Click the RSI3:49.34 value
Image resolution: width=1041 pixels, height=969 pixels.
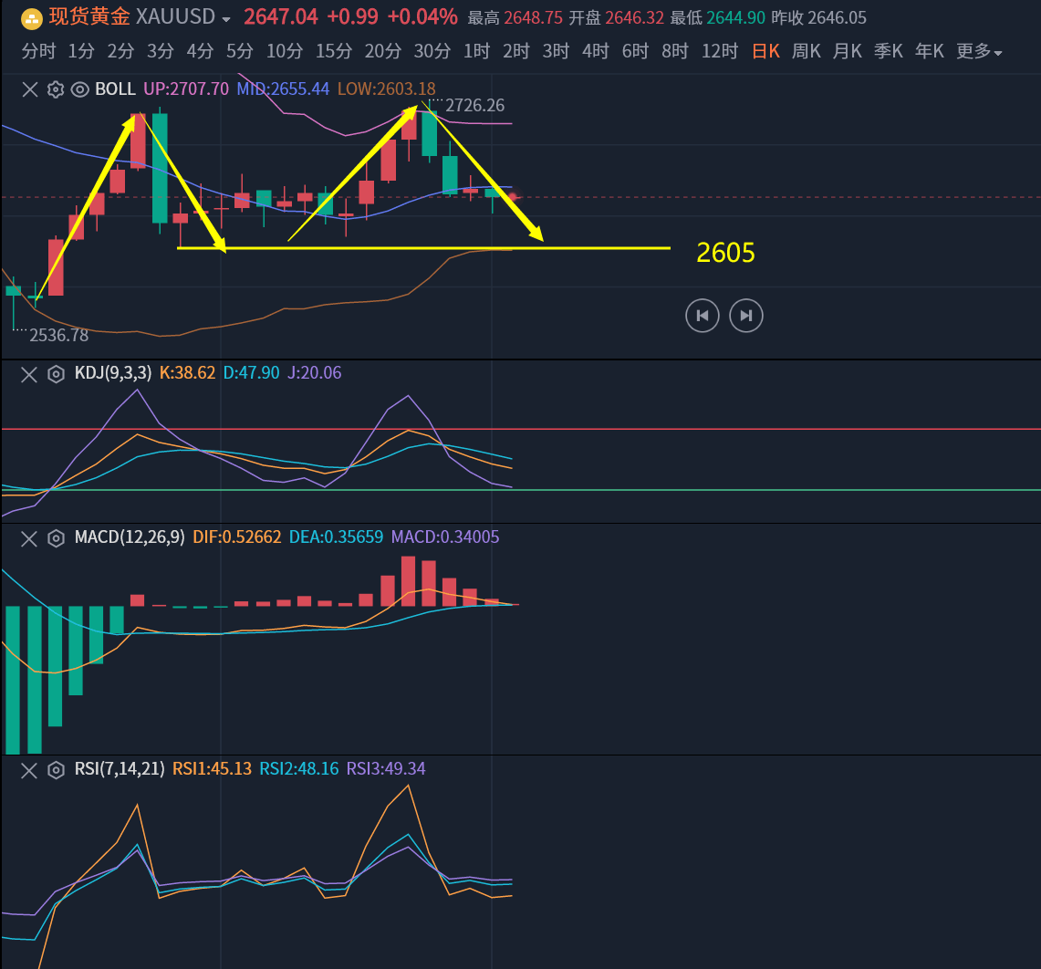click(386, 768)
